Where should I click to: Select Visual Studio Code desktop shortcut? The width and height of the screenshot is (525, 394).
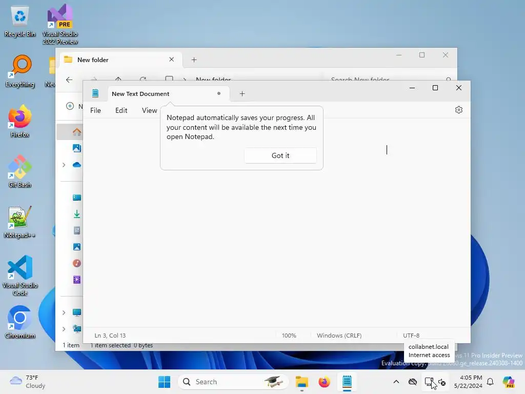(20, 275)
